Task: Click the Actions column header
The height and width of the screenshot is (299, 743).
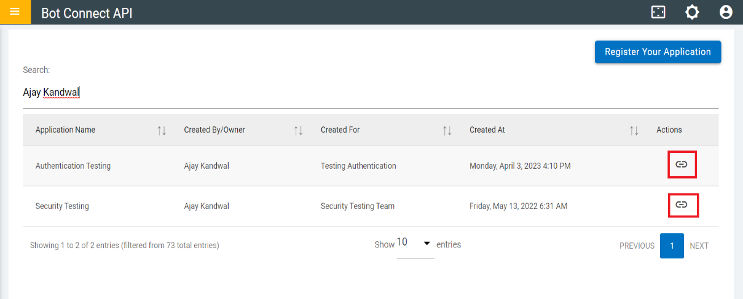Action: click(669, 130)
